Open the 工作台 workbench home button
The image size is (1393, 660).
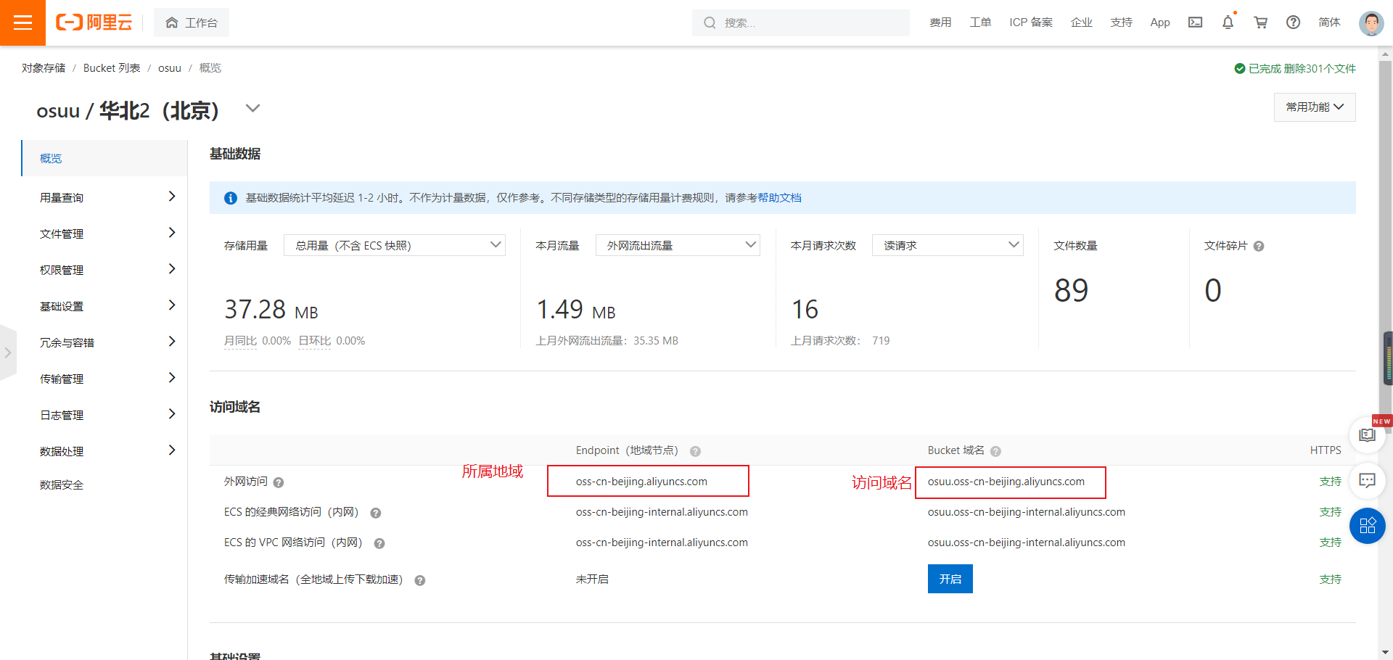[192, 22]
